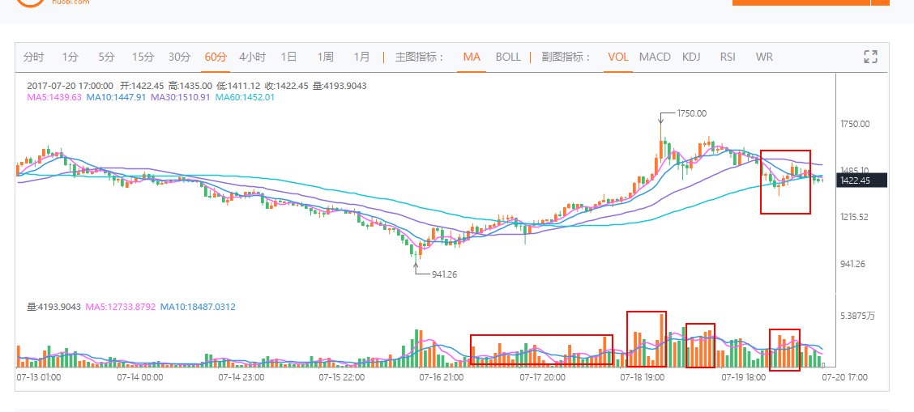Image resolution: width=914 pixels, height=412 pixels.
Task: Click the 07-13 01:00 time axis label
Action: tap(38, 377)
